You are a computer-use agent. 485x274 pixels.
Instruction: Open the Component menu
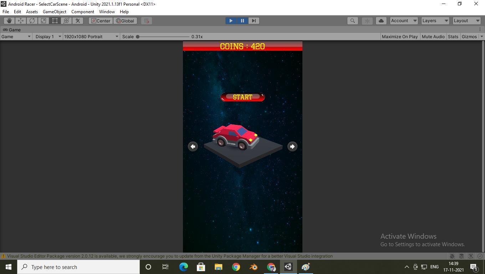[82, 12]
